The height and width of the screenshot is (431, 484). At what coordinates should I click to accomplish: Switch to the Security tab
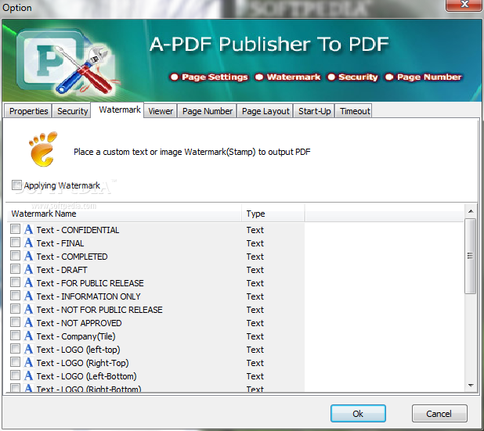point(72,111)
